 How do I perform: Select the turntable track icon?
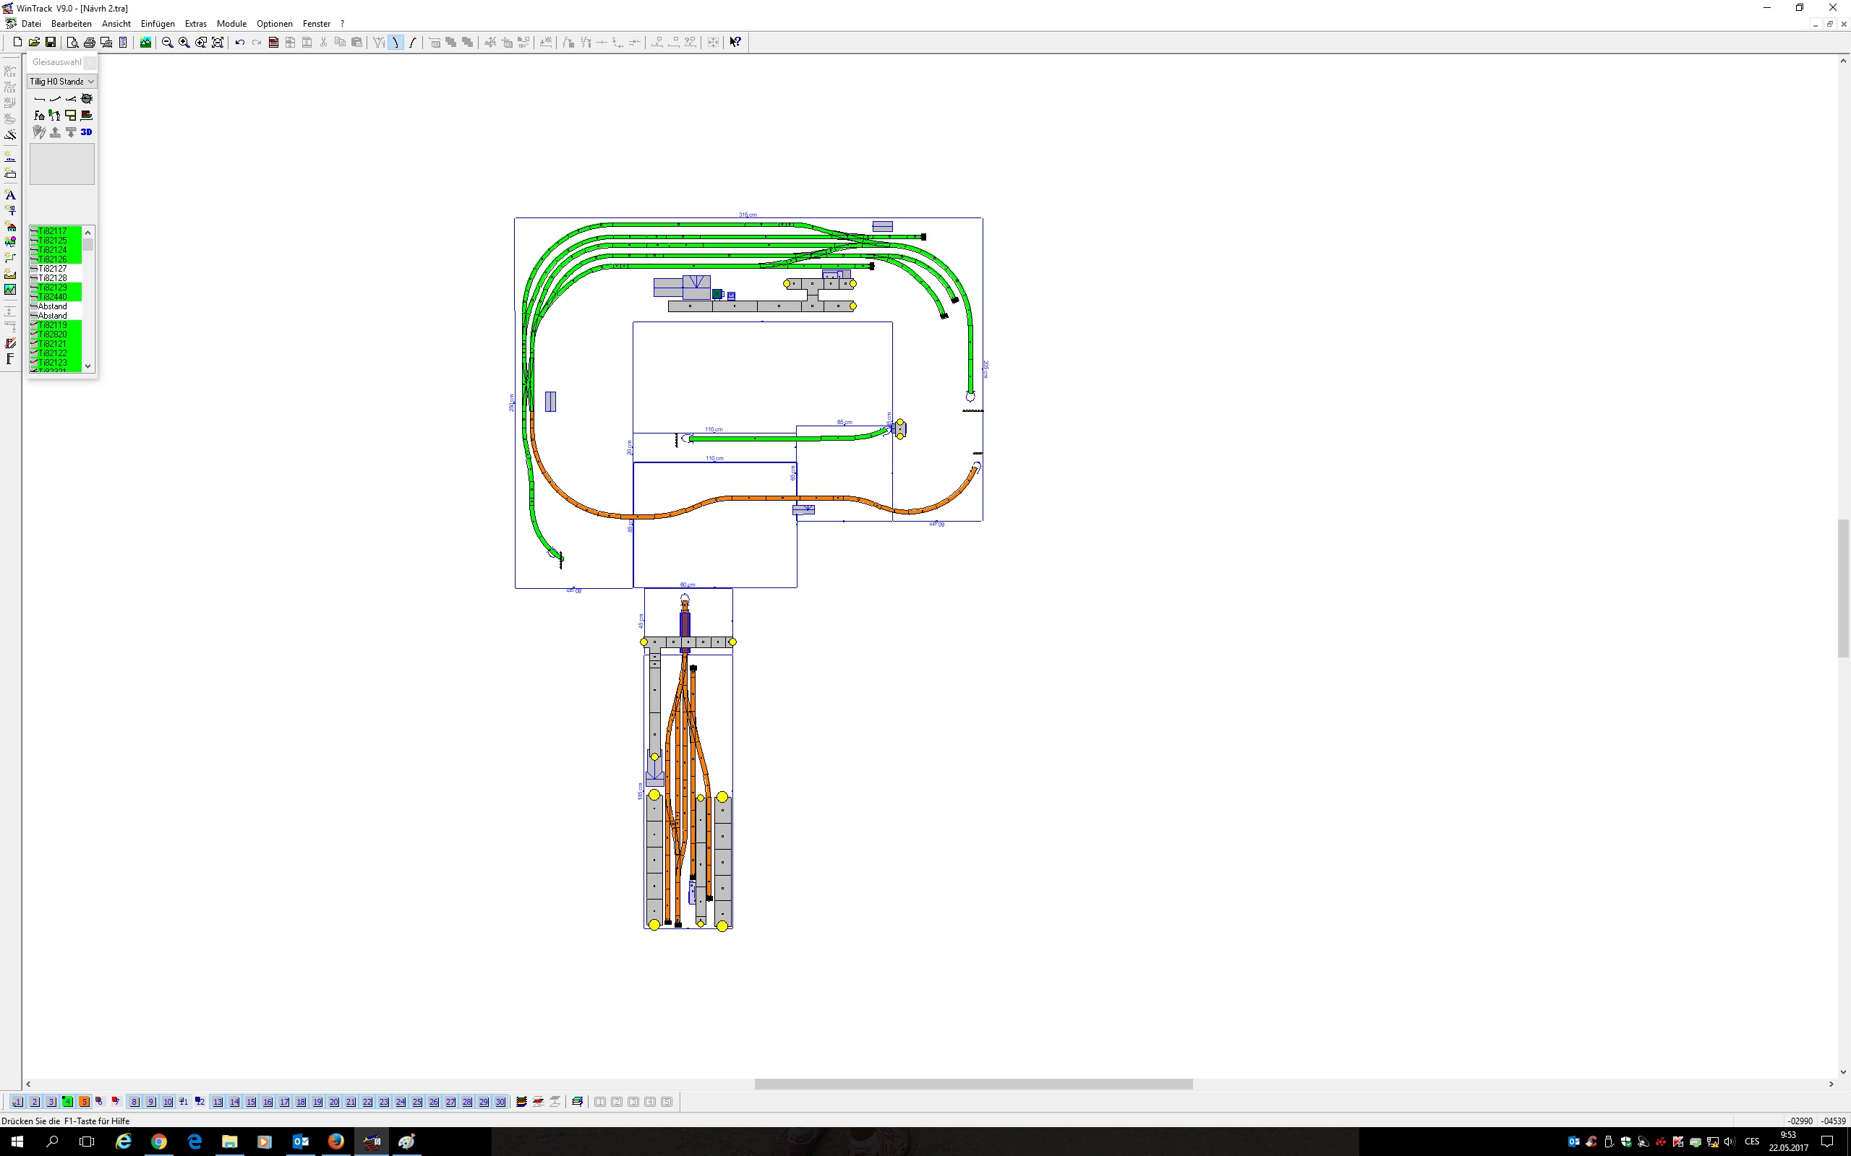87,99
